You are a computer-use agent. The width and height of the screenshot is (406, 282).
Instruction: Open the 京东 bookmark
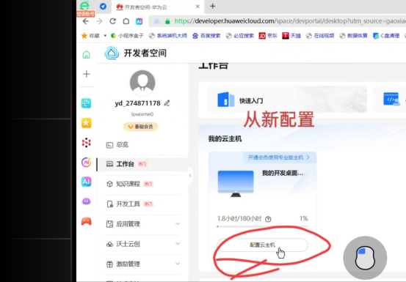[268, 36]
